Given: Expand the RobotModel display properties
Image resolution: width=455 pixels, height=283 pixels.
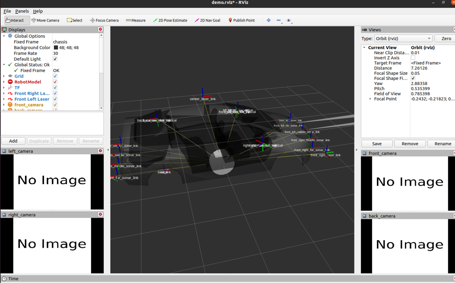Looking at the screenshot, I should (4, 82).
